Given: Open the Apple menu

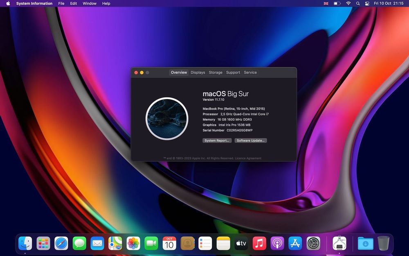Looking at the screenshot, I should 8,3.
